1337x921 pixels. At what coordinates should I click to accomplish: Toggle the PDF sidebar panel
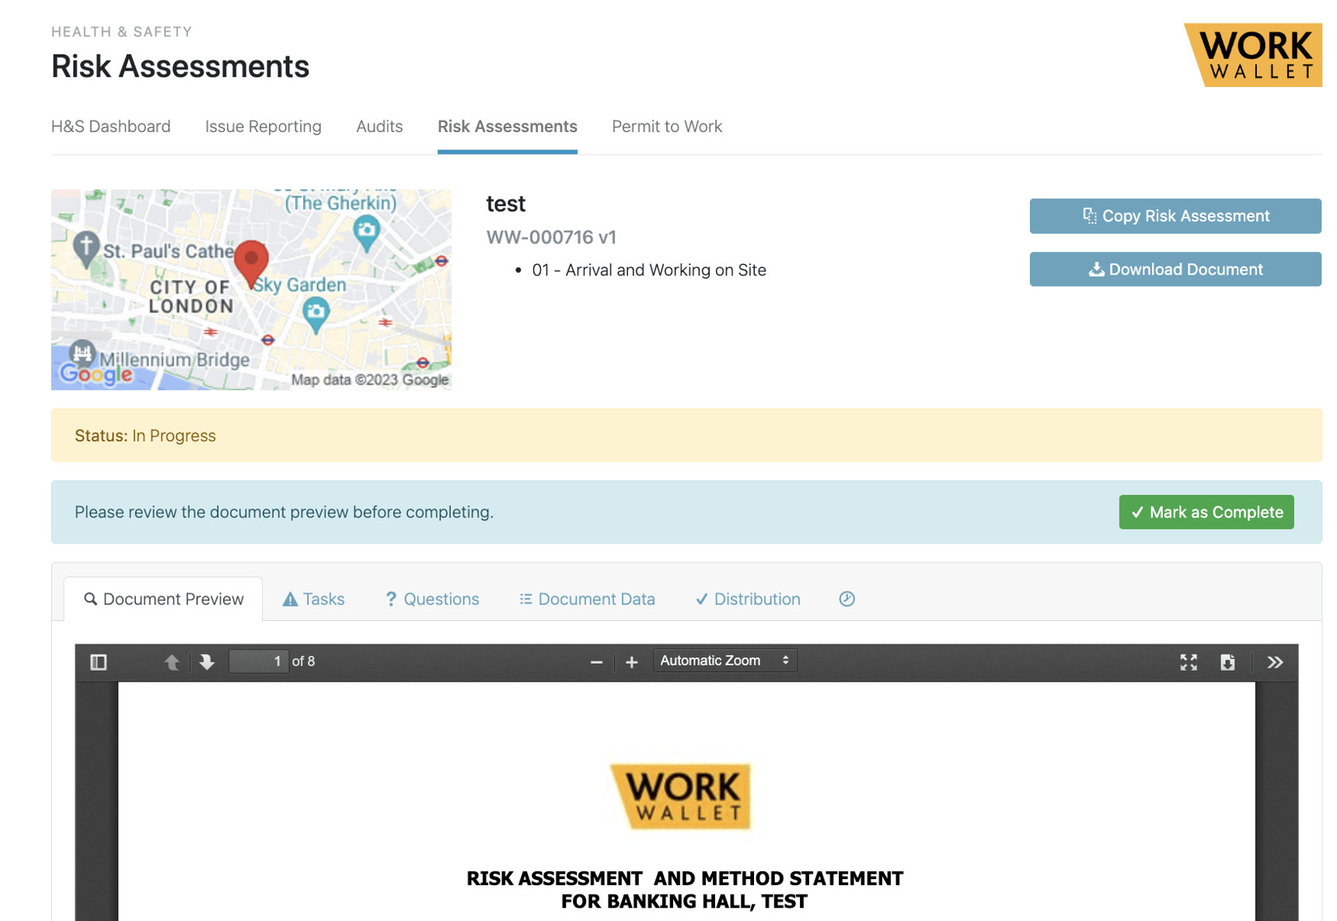[x=99, y=662]
